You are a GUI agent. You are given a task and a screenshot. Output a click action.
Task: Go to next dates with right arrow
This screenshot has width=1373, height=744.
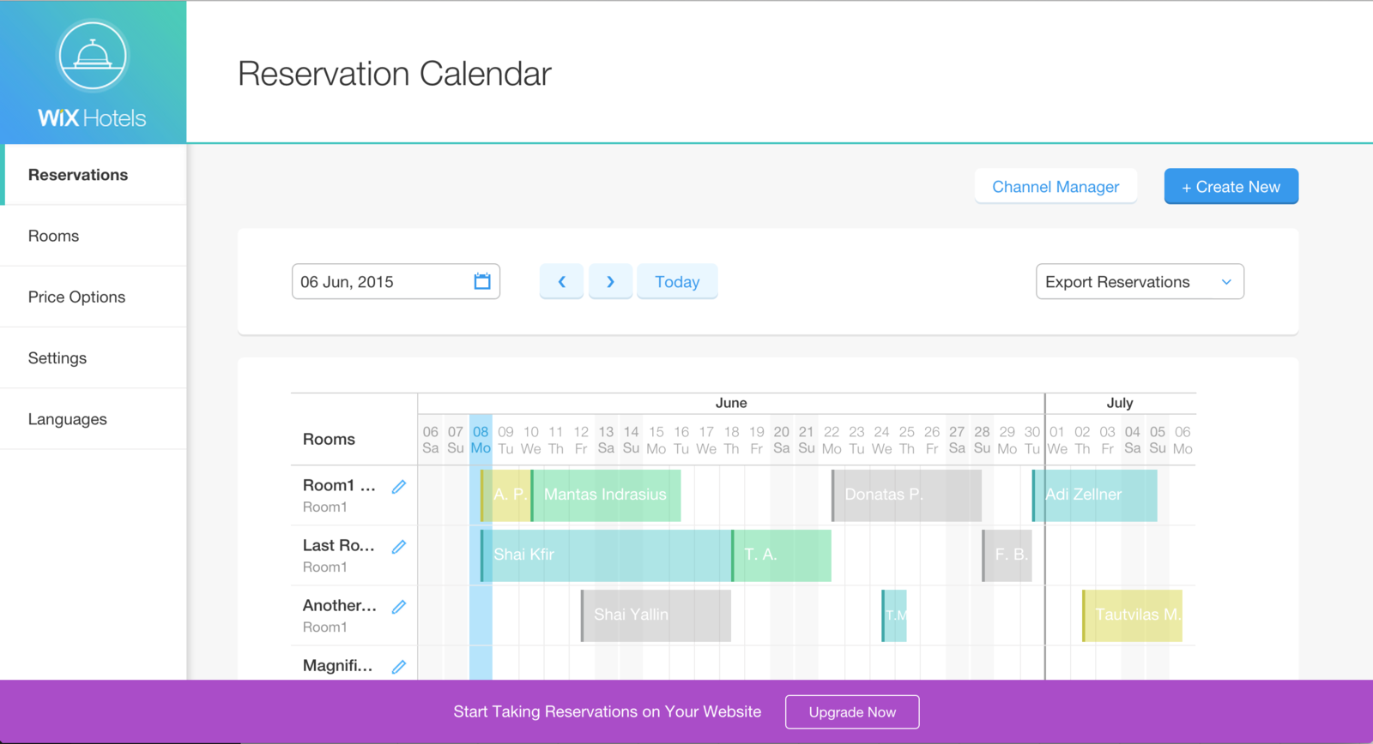click(x=610, y=281)
